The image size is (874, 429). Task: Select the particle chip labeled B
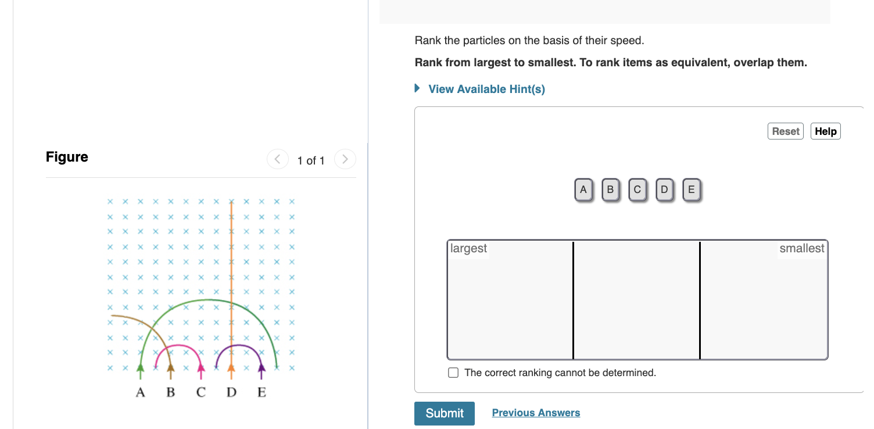[610, 189]
